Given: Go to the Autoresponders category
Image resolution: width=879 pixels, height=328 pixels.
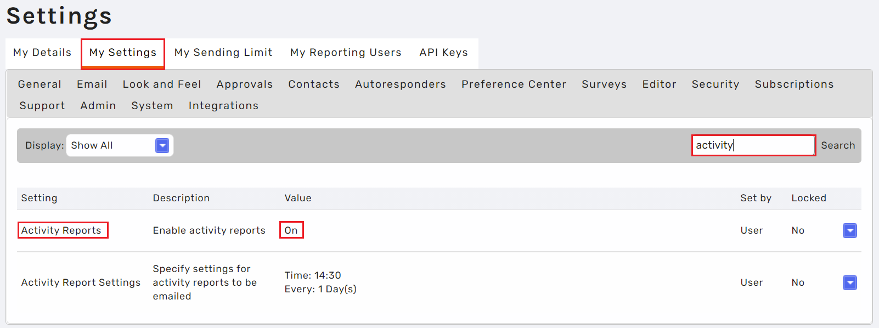Looking at the screenshot, I should (x=401, y=84).
